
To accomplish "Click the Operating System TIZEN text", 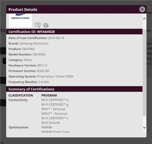I will pos(41,76).
